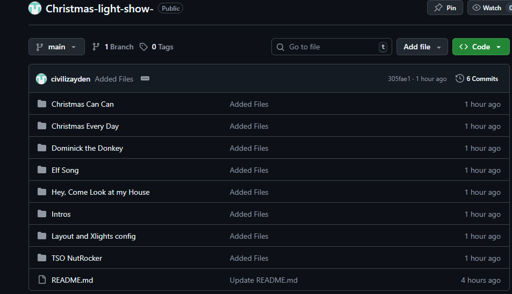Open the Layout and Xlights config folder
The width and height of the screenshot is (512, 294).
pos(93,236)
